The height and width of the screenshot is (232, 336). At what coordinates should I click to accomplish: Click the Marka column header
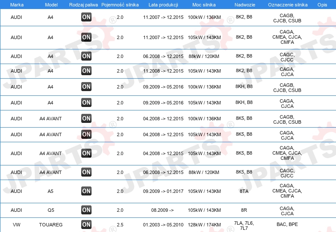coord(17,5)
